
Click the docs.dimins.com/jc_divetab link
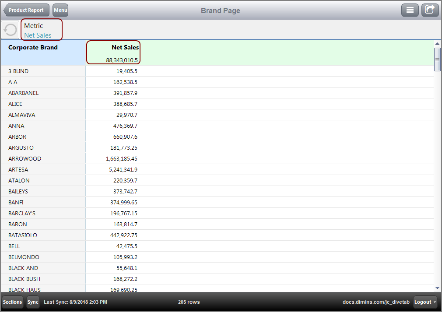tap(376, 302)
